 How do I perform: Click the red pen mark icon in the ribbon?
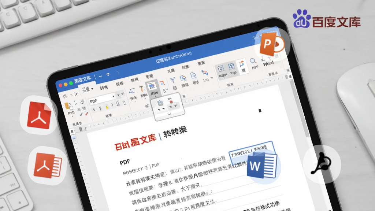(x=86, y=114)
